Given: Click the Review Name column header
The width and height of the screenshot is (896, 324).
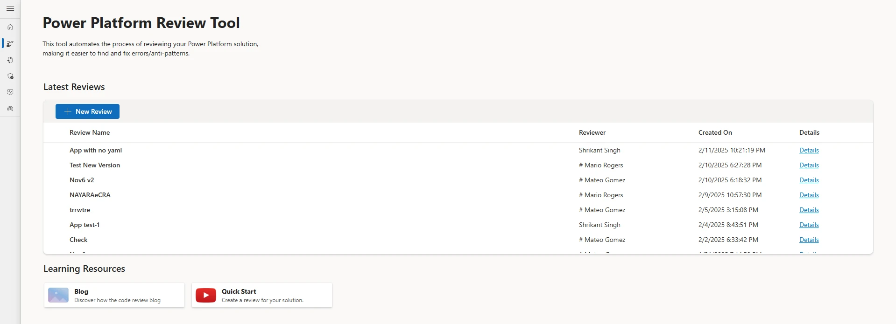Looking at the screenshot, I should coord(89,132).
